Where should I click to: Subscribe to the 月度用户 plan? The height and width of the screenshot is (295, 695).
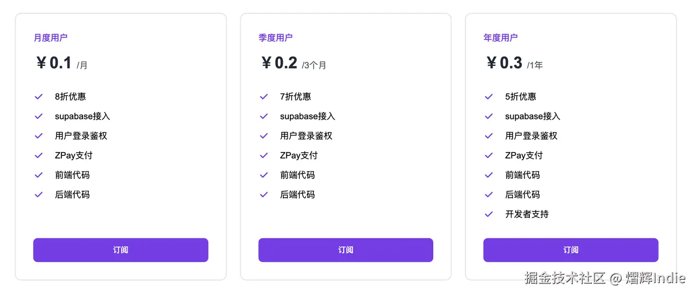point(121,250)
